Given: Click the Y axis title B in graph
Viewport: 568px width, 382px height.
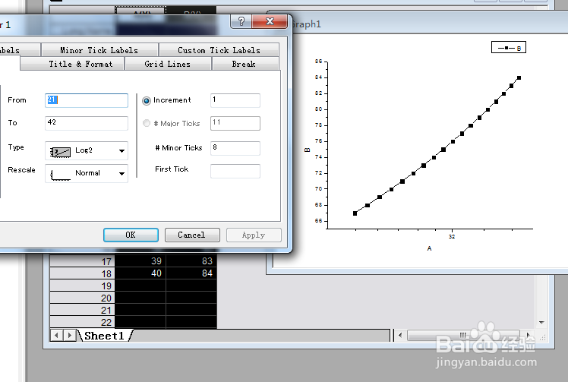Looking at the screenshot, I should (x=308, y=150).
